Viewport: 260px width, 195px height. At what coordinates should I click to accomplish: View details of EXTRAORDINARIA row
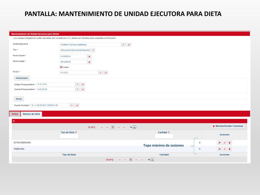(219, 143)
